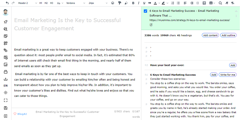The image size is (240, 120).
Task: Toggle underline formatting
Action: pyautogui.click(x=144, y=3)
